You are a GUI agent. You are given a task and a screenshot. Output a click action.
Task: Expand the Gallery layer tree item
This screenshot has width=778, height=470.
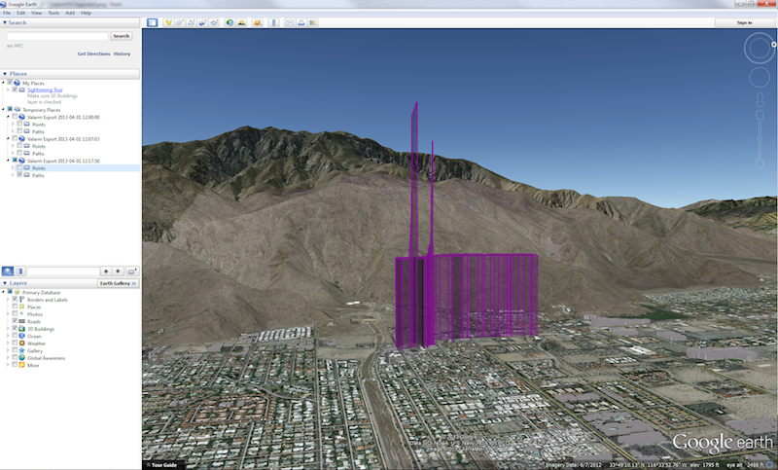[x=9, y=350]
